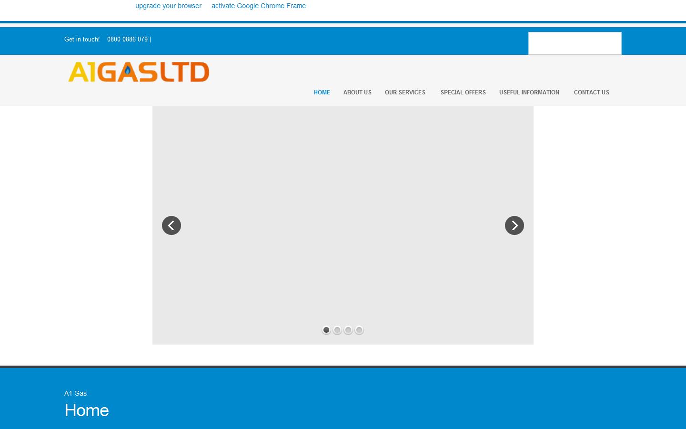Expand the Our Services menu
Image resolution: width=686 pixels, height=429 pixels.
(x=405, y=92)
